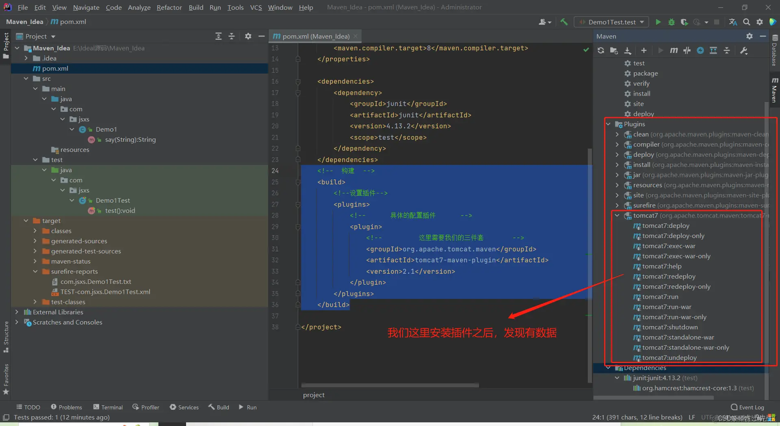
Task: Collapse the Plugins node in Maven panel
Action: tap(608, 124)
